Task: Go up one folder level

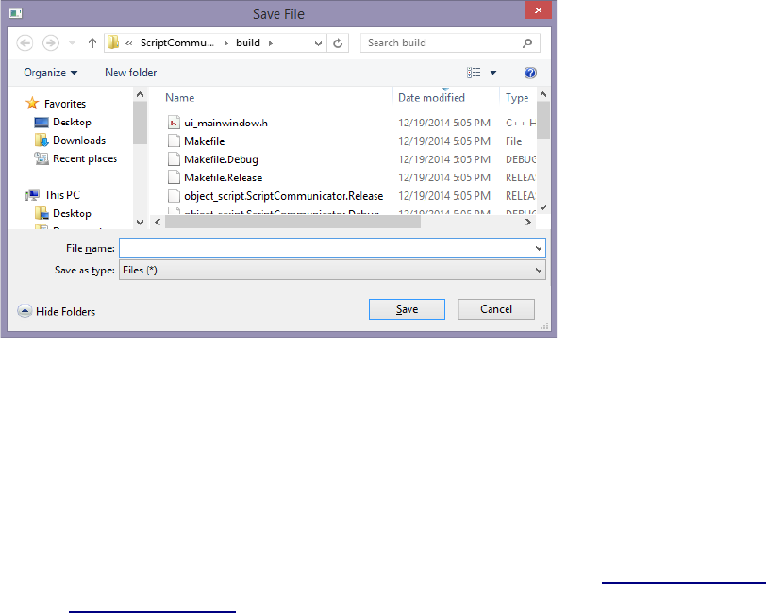Action: pos(92,43)
